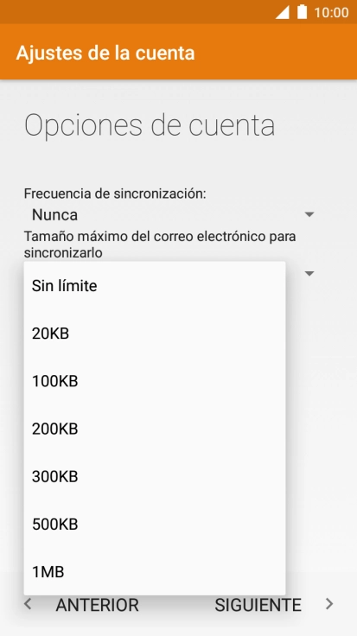Open the Nunca sync frequency dropdown

(169, 214)
